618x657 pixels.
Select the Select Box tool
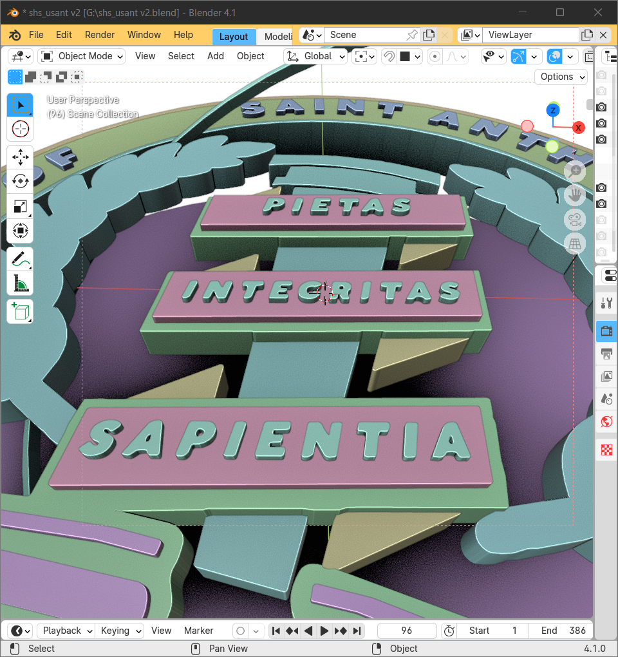(20, 105)
